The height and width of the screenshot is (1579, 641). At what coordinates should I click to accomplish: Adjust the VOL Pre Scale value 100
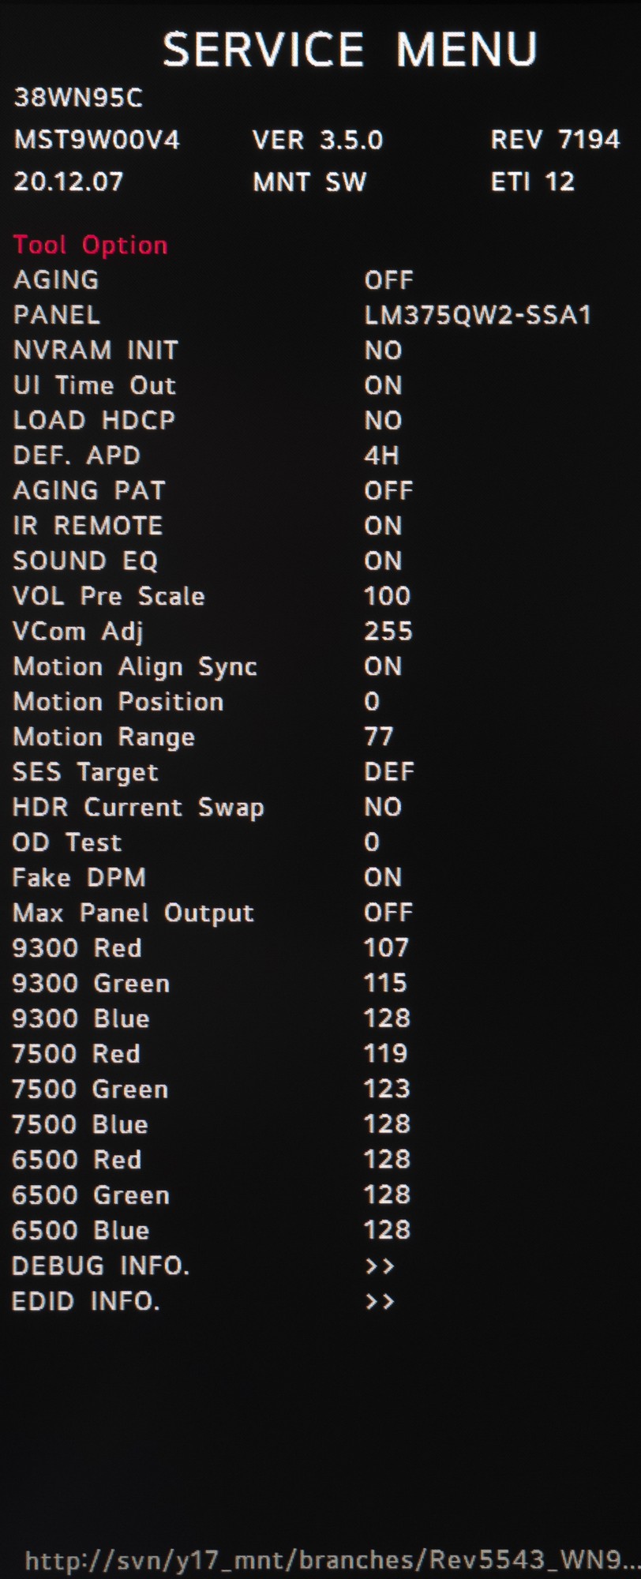387,596
